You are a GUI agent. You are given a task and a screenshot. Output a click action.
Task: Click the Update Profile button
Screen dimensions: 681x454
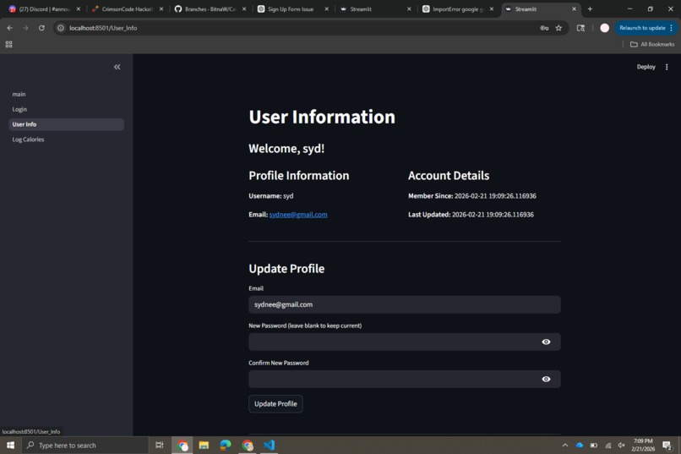(x=275, y=404)
